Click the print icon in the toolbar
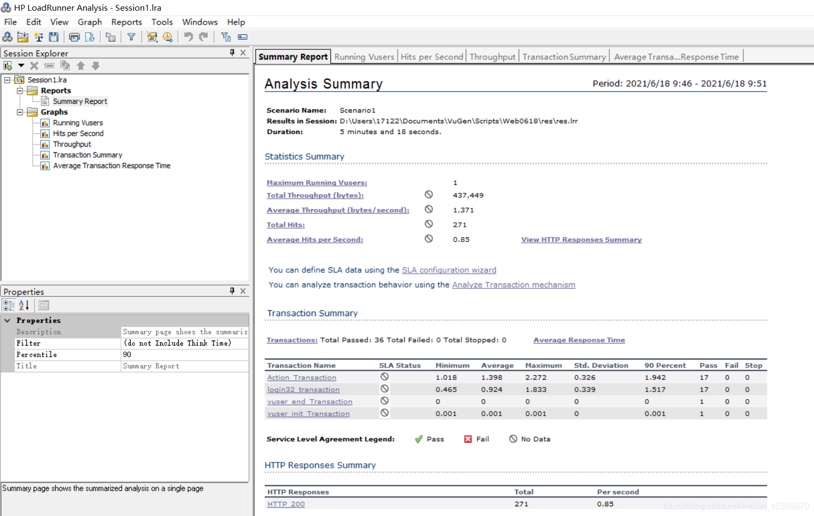814x516 pixels. (x=74, y=37)
